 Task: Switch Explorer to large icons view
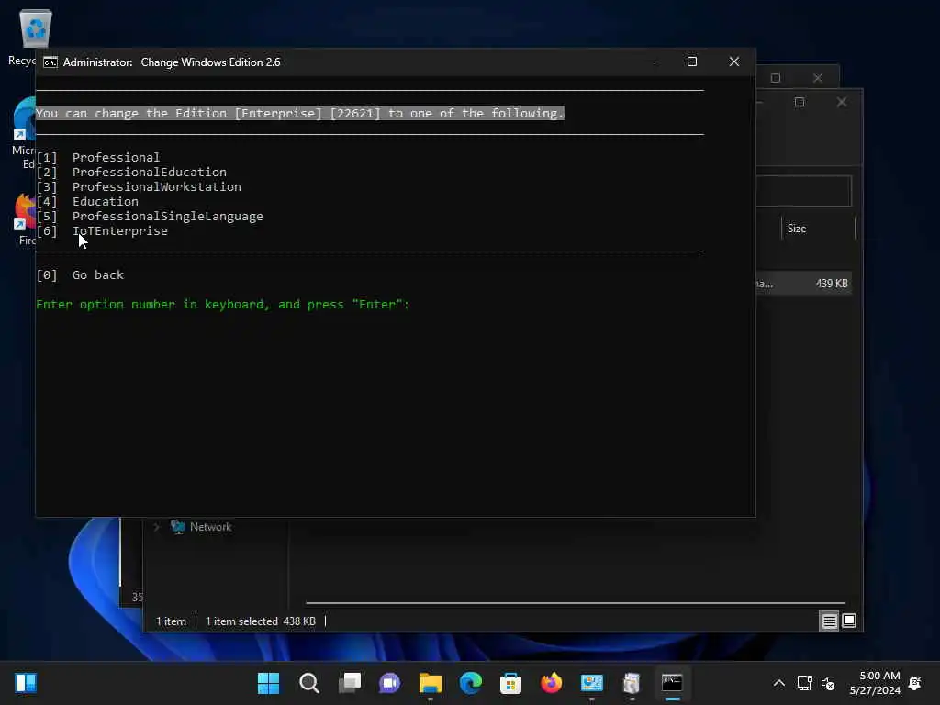[x=849, y=621]
